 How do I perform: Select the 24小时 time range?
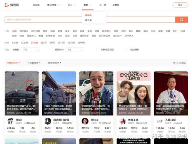[34, 43]
